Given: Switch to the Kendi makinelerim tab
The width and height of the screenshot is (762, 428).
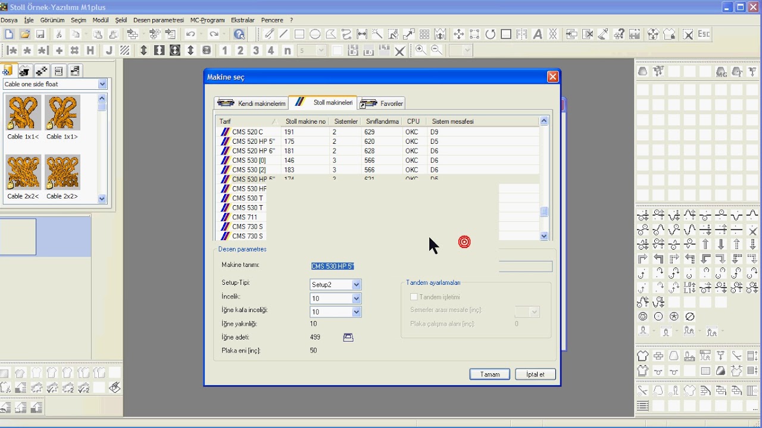Looking at the screenshot, I should 251,103.
